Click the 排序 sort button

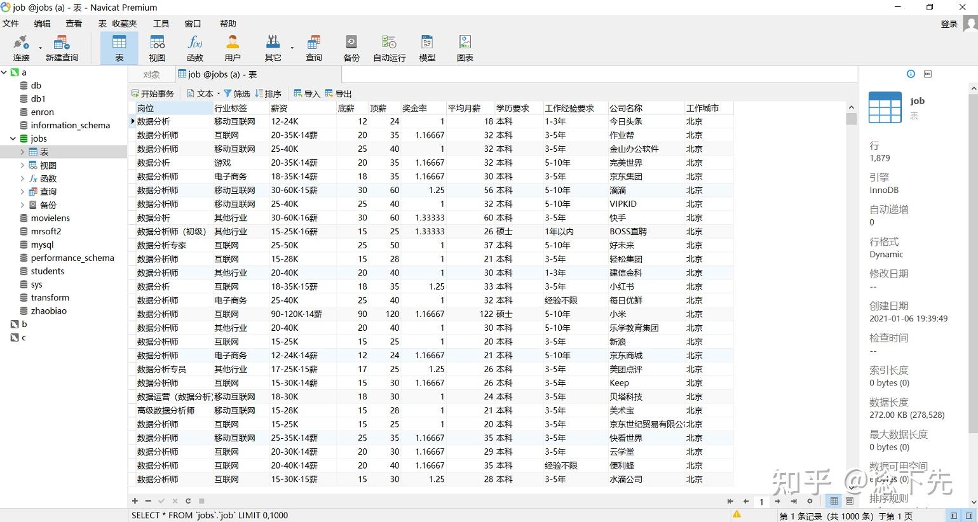point(268,93)
